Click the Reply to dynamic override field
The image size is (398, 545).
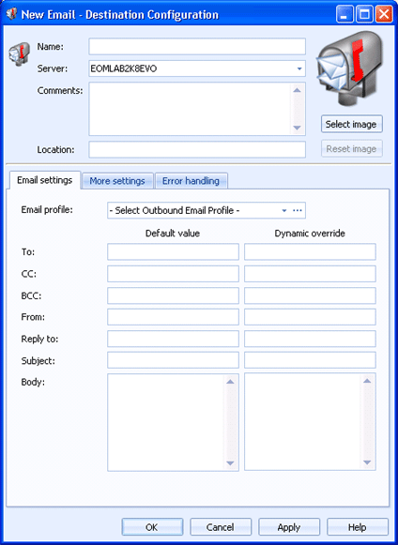pos(310,339)
